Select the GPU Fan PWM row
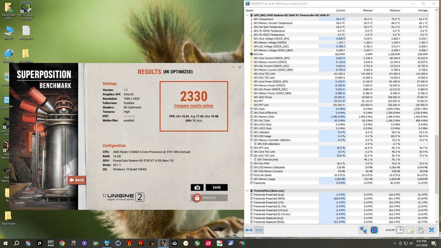 click(340, 163)
